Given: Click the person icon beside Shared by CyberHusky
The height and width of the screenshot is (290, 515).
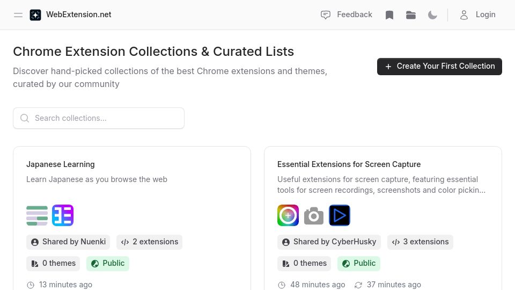Looking at the screenshot, I should pos(286,242).
